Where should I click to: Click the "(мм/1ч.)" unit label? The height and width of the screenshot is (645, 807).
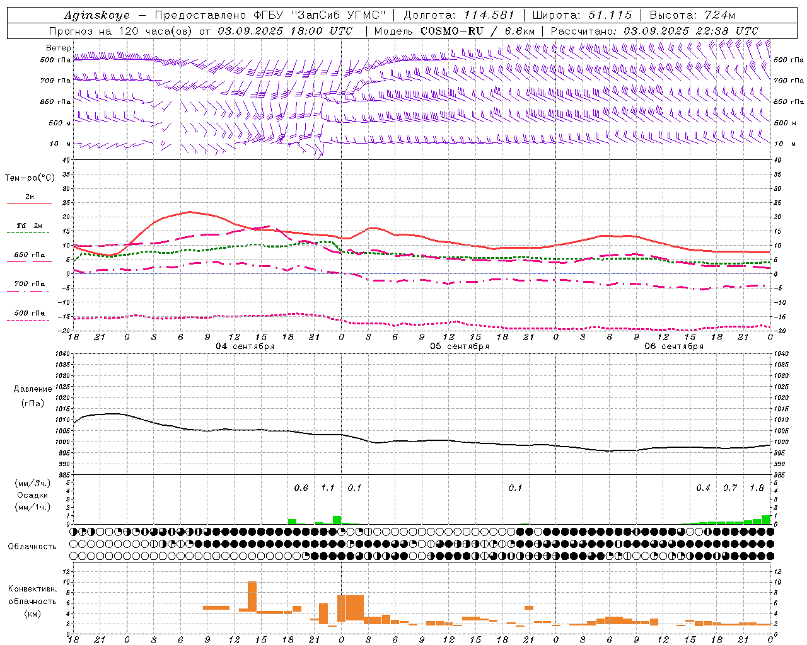32,507
